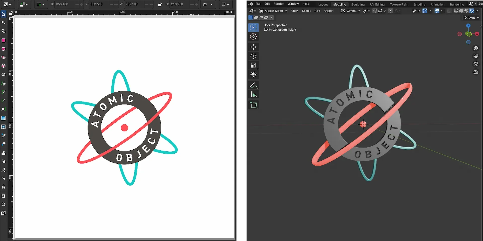This screenshot has width=483, height=241.
Task: Open the Gimbal orientation dropdown
Action: (x=350, y=11)
